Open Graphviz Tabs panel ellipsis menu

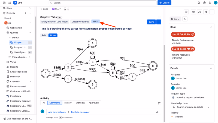[159, 17]
